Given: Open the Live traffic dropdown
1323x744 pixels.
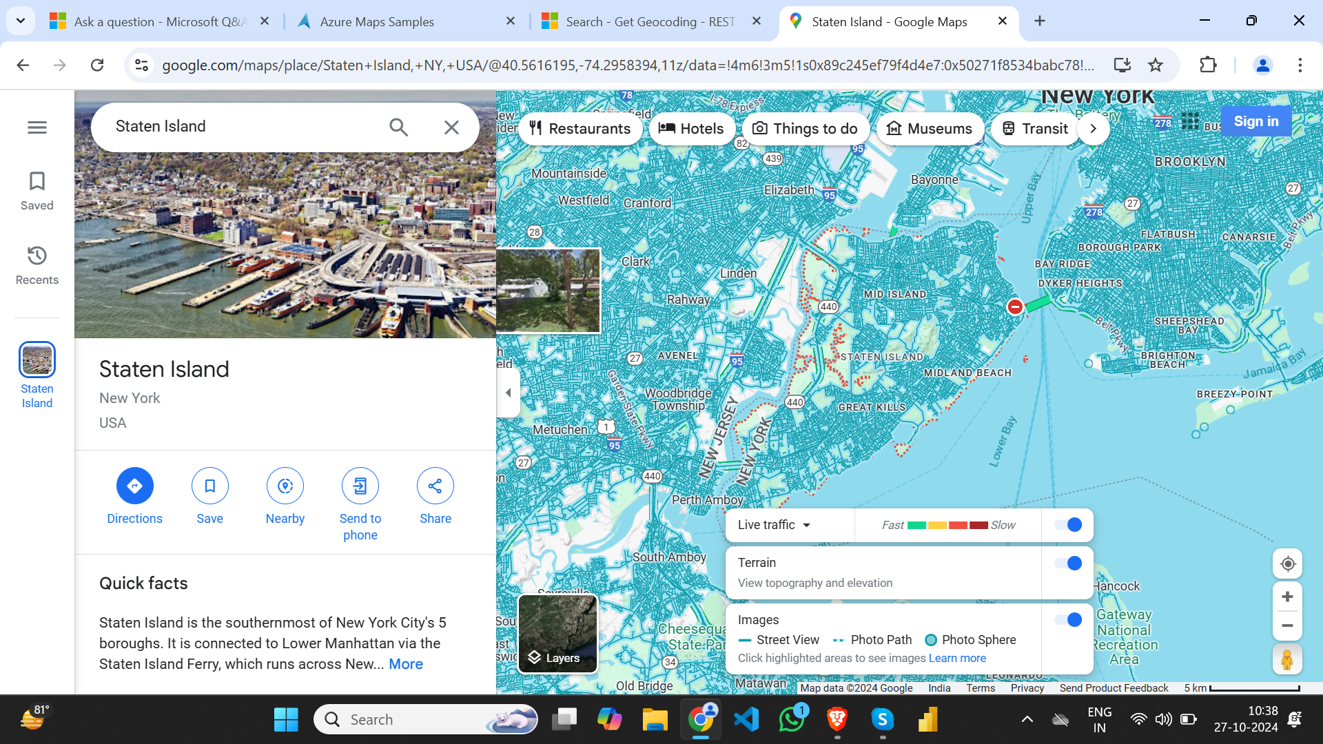Looking at the screenshot, I should [774, 525].
